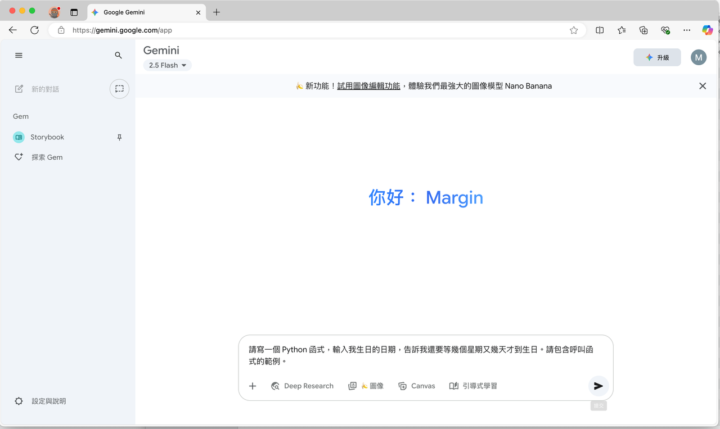The height and width of the screenshot is (429, 720).
Task: Open the split screen icon
Action: [x=600, y=30]
